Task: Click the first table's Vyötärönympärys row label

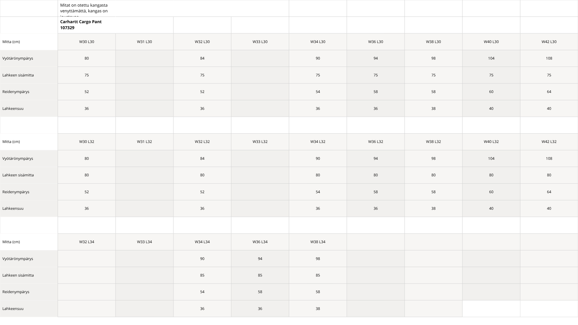Action: click(18, 58)
